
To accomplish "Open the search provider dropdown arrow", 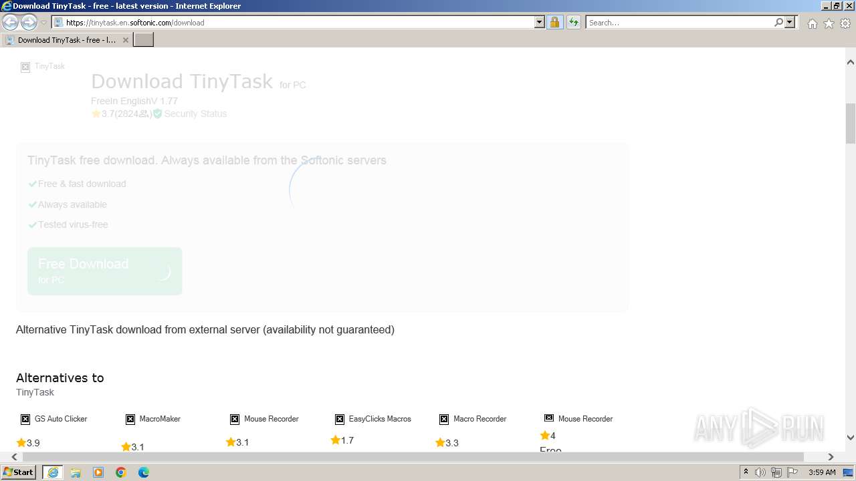I will pos(790,22).
